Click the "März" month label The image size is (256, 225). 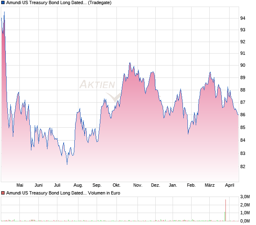[x=210, y=185]
